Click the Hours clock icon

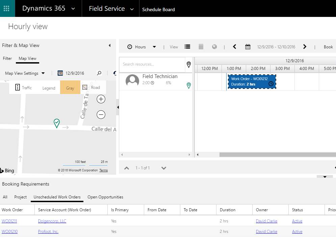[x=130, y=47]
